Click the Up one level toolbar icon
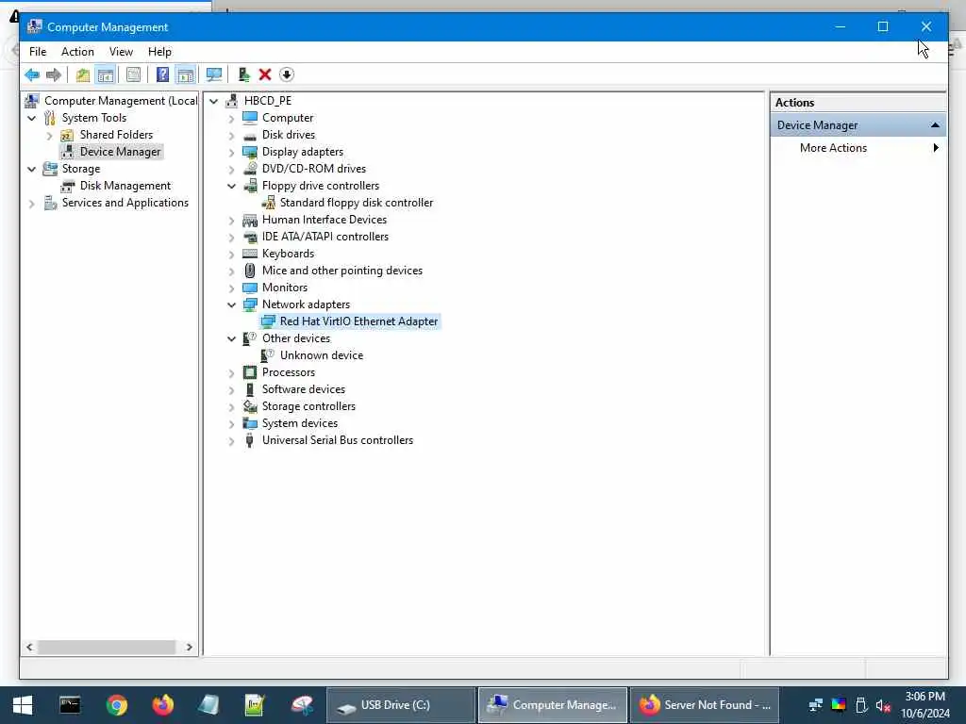Image resolution: width=966 pixels, height=724 pixels. pos(83,74)
